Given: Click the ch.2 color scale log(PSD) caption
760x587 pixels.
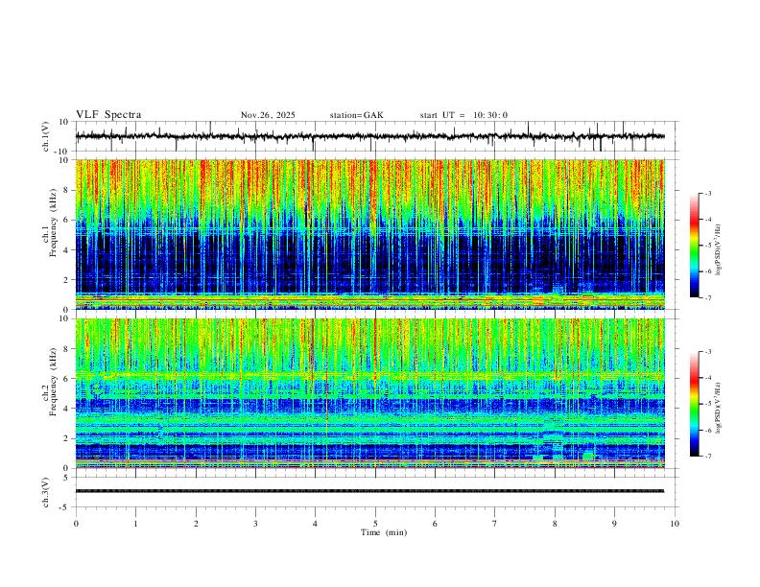Looking at the screenshot, I should (x=718, y=409).
